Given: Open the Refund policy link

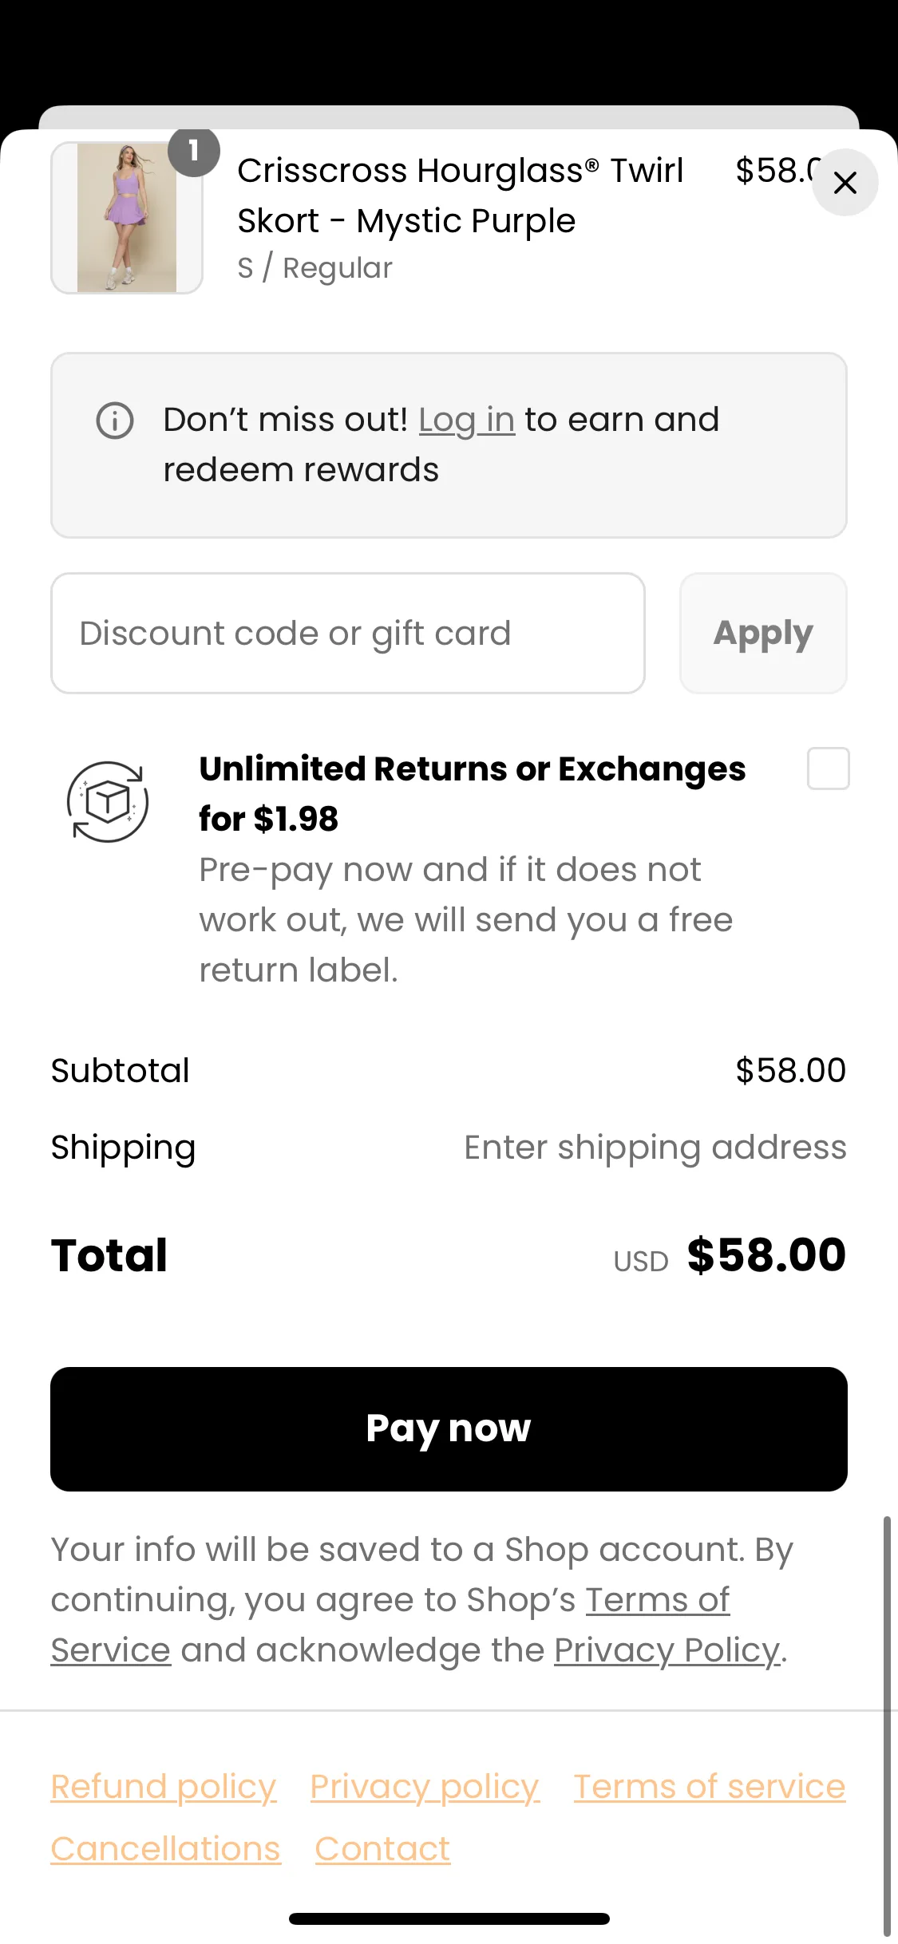Looking at the screenshot, I should click(x=164, y=1787).
